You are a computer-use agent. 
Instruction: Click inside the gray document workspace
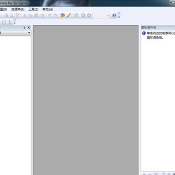[86, 100]
